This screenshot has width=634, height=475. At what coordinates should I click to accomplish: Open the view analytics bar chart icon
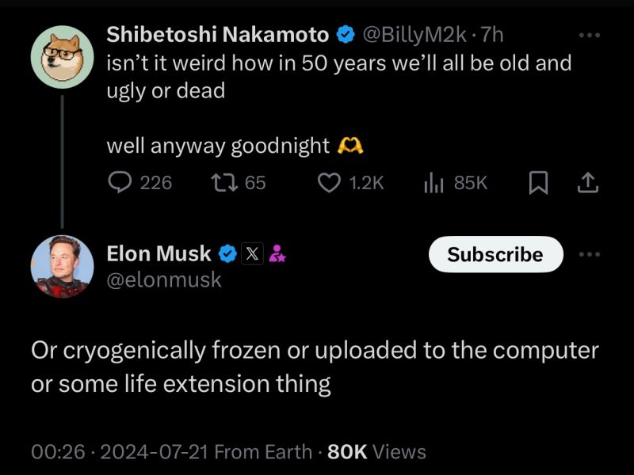point(433,183)
